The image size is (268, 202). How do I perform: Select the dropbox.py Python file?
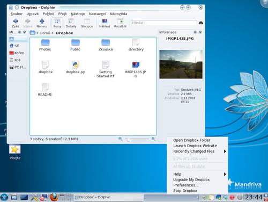pos(75,67)
